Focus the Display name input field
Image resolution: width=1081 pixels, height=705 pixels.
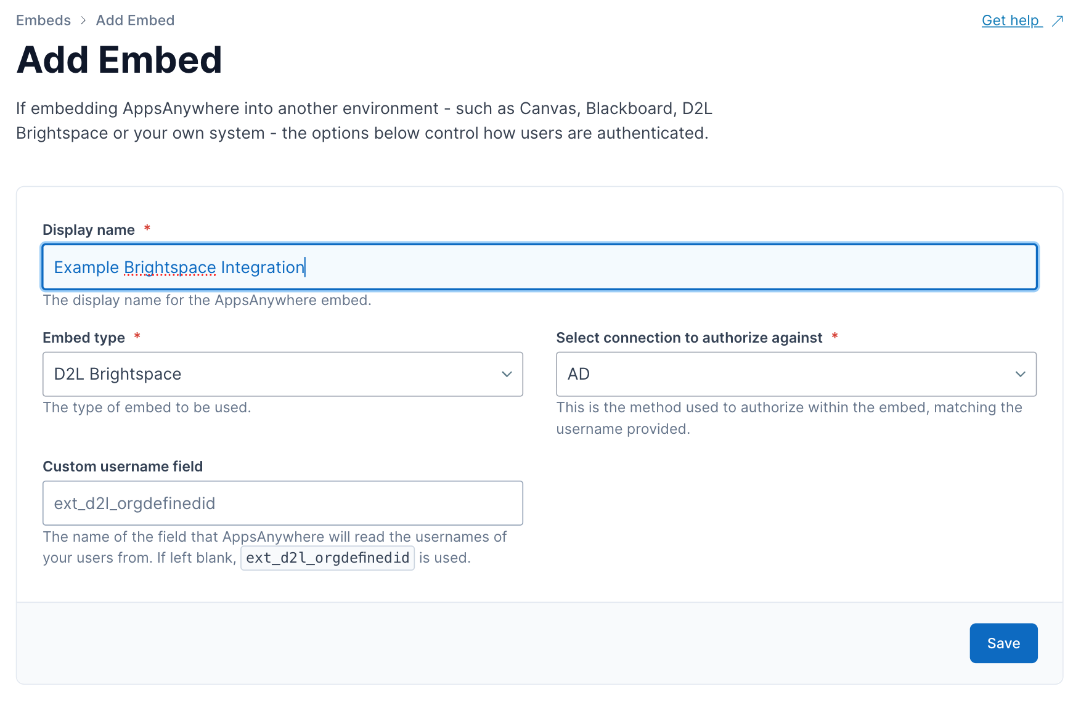point(540,267)
